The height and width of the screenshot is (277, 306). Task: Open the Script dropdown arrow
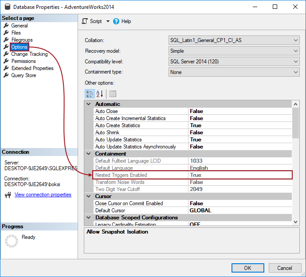tap(108, 21)
